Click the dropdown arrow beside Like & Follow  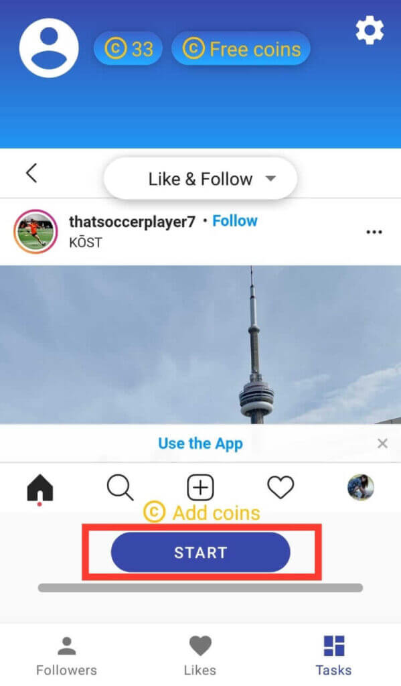(271, 178)
